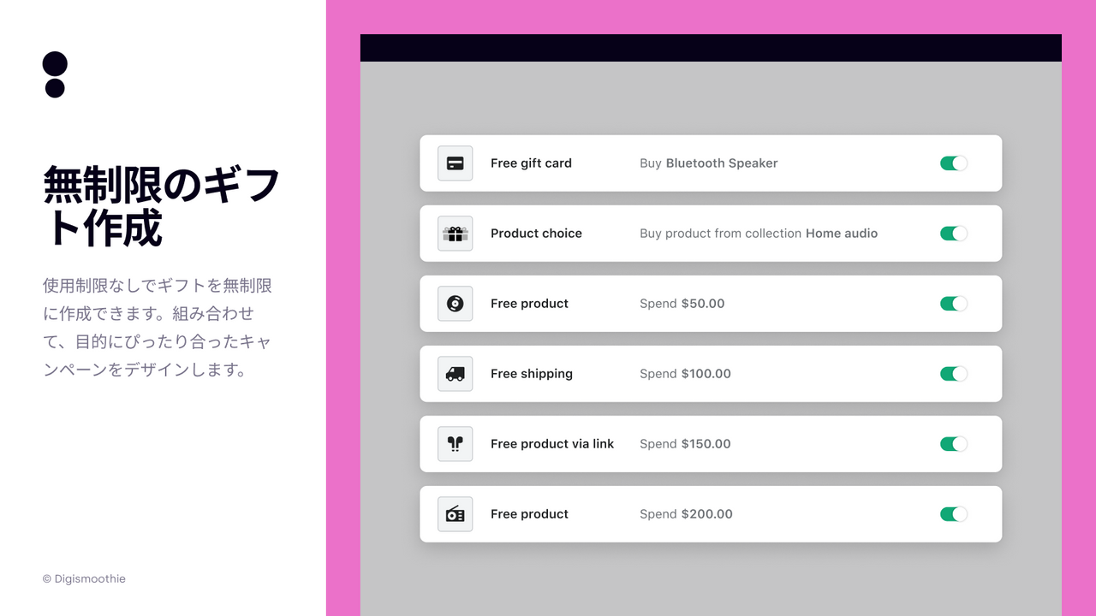This screenshot has height=616, width=1096.
Task: Click the gift card icon in the first row
Action: click(456, 163)
